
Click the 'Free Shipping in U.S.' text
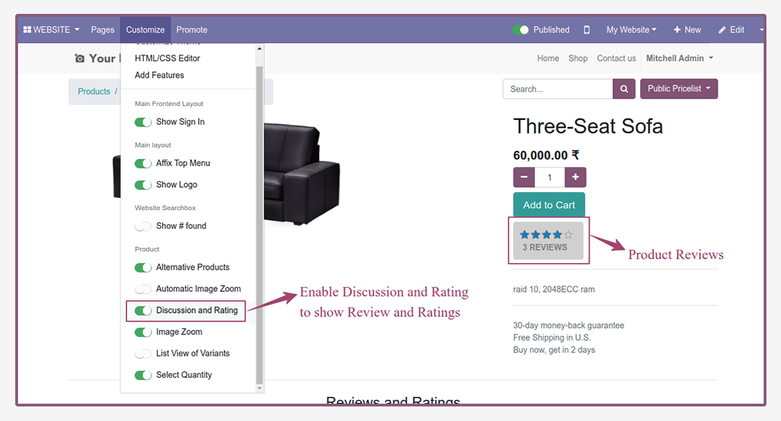pyautogui.click(x=552, y=338)
